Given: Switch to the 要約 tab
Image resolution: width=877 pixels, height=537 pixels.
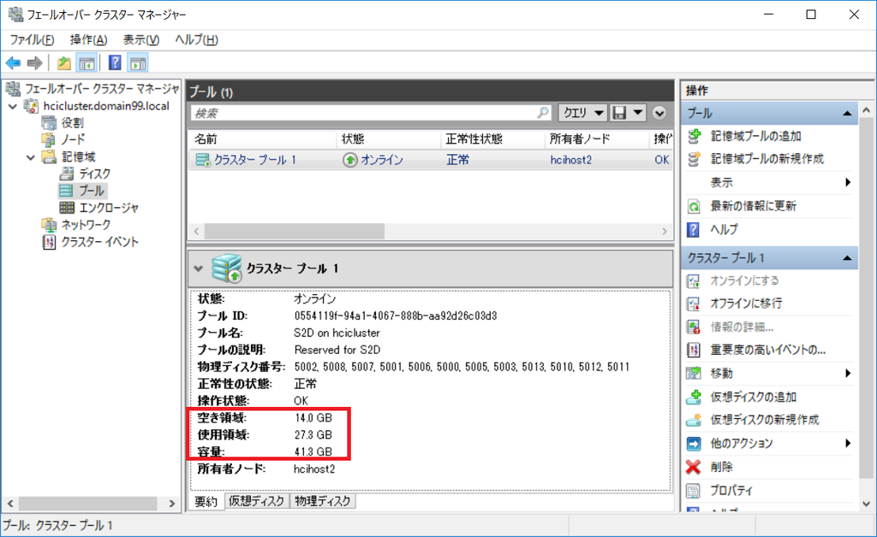Looking at the screenshot, I should click(x=206, y=501).
